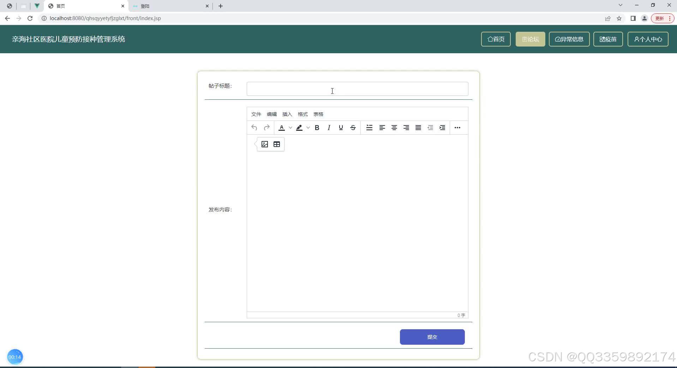Image resolution: width=677 pixels, height=368 pixels.
Task: Insert image via quick toolbar icon
Action: (x=265, y=144)
